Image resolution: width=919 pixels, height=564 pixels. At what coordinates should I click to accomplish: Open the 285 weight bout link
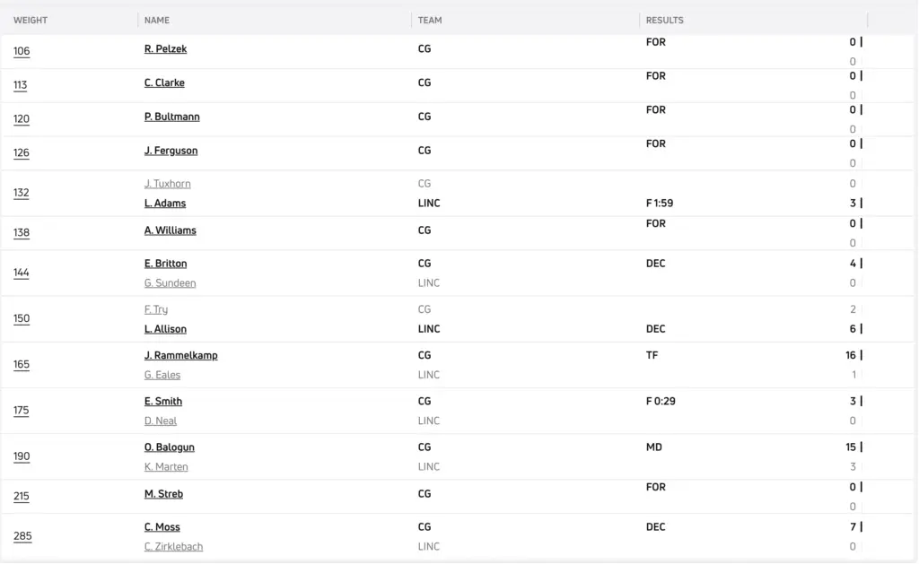pyautogui.click(x=22, y=536)
